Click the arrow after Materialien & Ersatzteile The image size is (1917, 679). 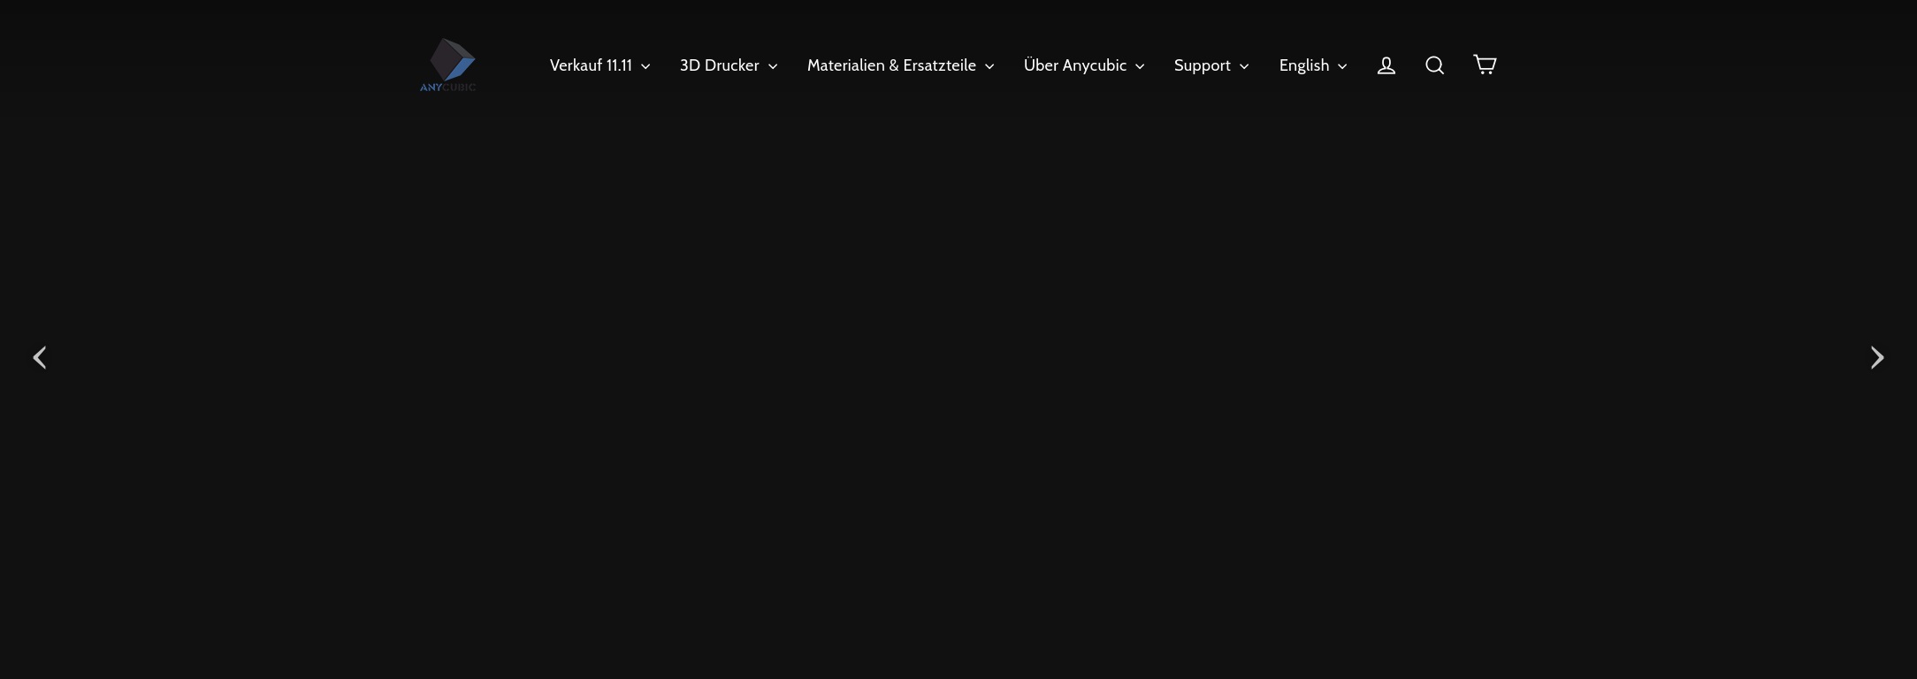click(x=989, y=66)
